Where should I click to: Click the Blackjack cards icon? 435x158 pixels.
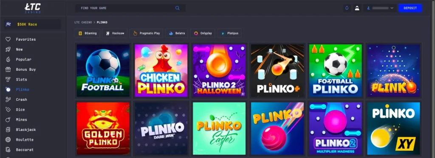click(8, 130)
